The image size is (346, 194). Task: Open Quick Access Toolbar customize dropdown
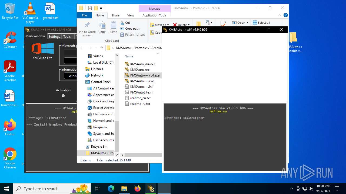[101, 8]
